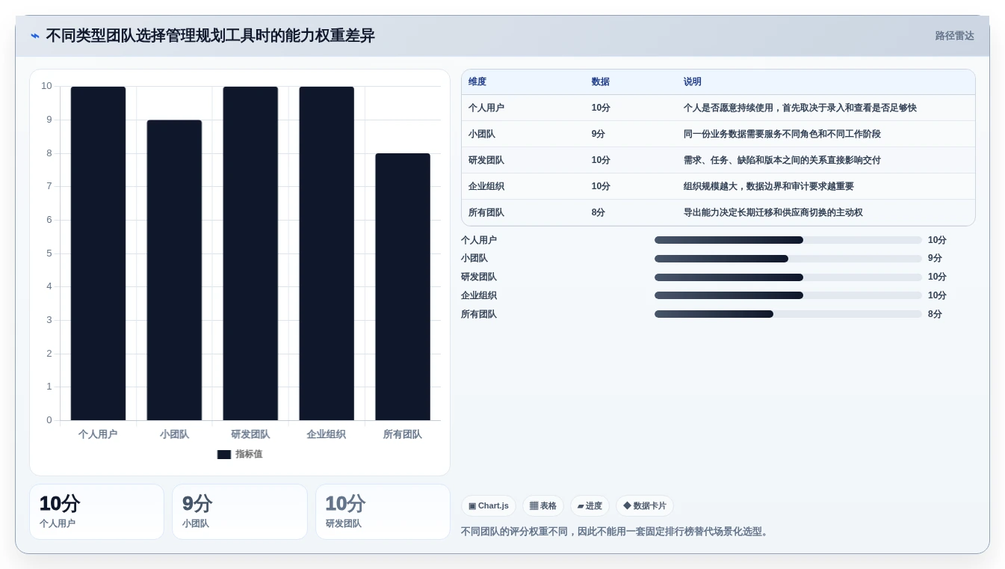Click the description starting 个人是否愿意持续使用
This screenshot has width=1005, height=569.
click(x=800, y=108)
